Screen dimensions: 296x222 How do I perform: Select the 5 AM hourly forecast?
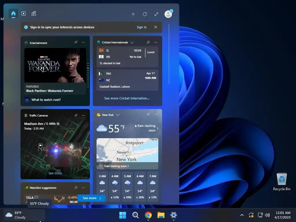(x=127, y=186)
